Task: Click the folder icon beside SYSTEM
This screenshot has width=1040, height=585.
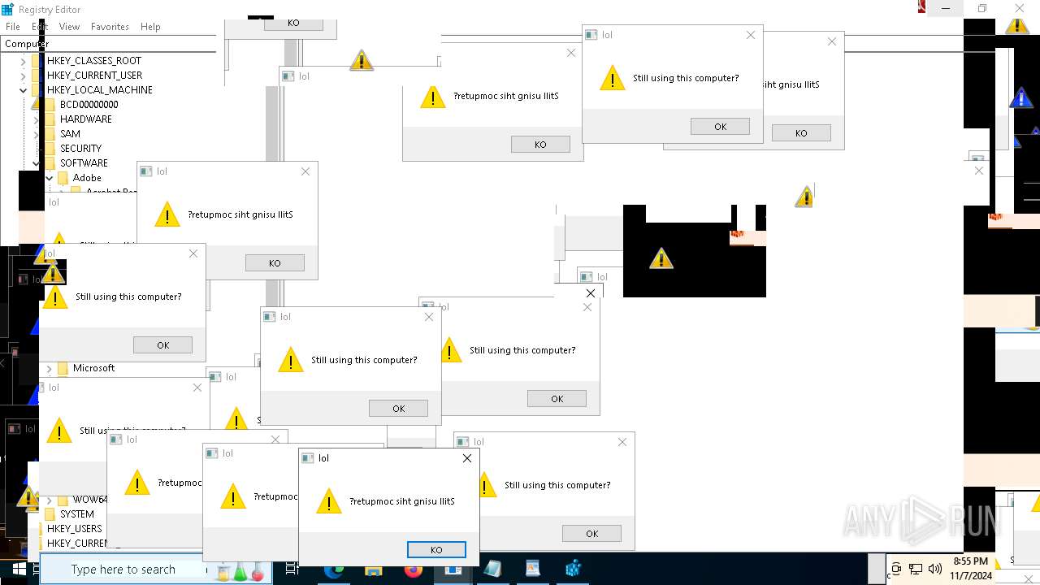Action: [50, 514]
